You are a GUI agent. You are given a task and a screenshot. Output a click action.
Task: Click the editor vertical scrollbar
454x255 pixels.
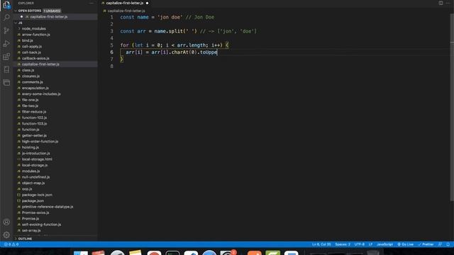(452, 107)
